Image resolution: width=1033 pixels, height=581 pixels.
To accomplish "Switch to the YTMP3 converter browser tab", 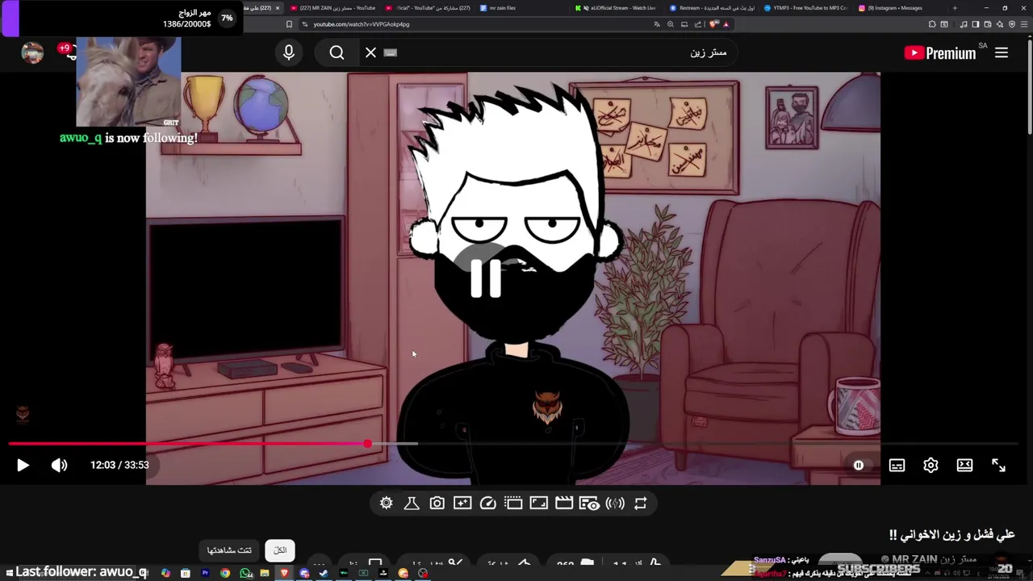I will (x=806, y=8).
